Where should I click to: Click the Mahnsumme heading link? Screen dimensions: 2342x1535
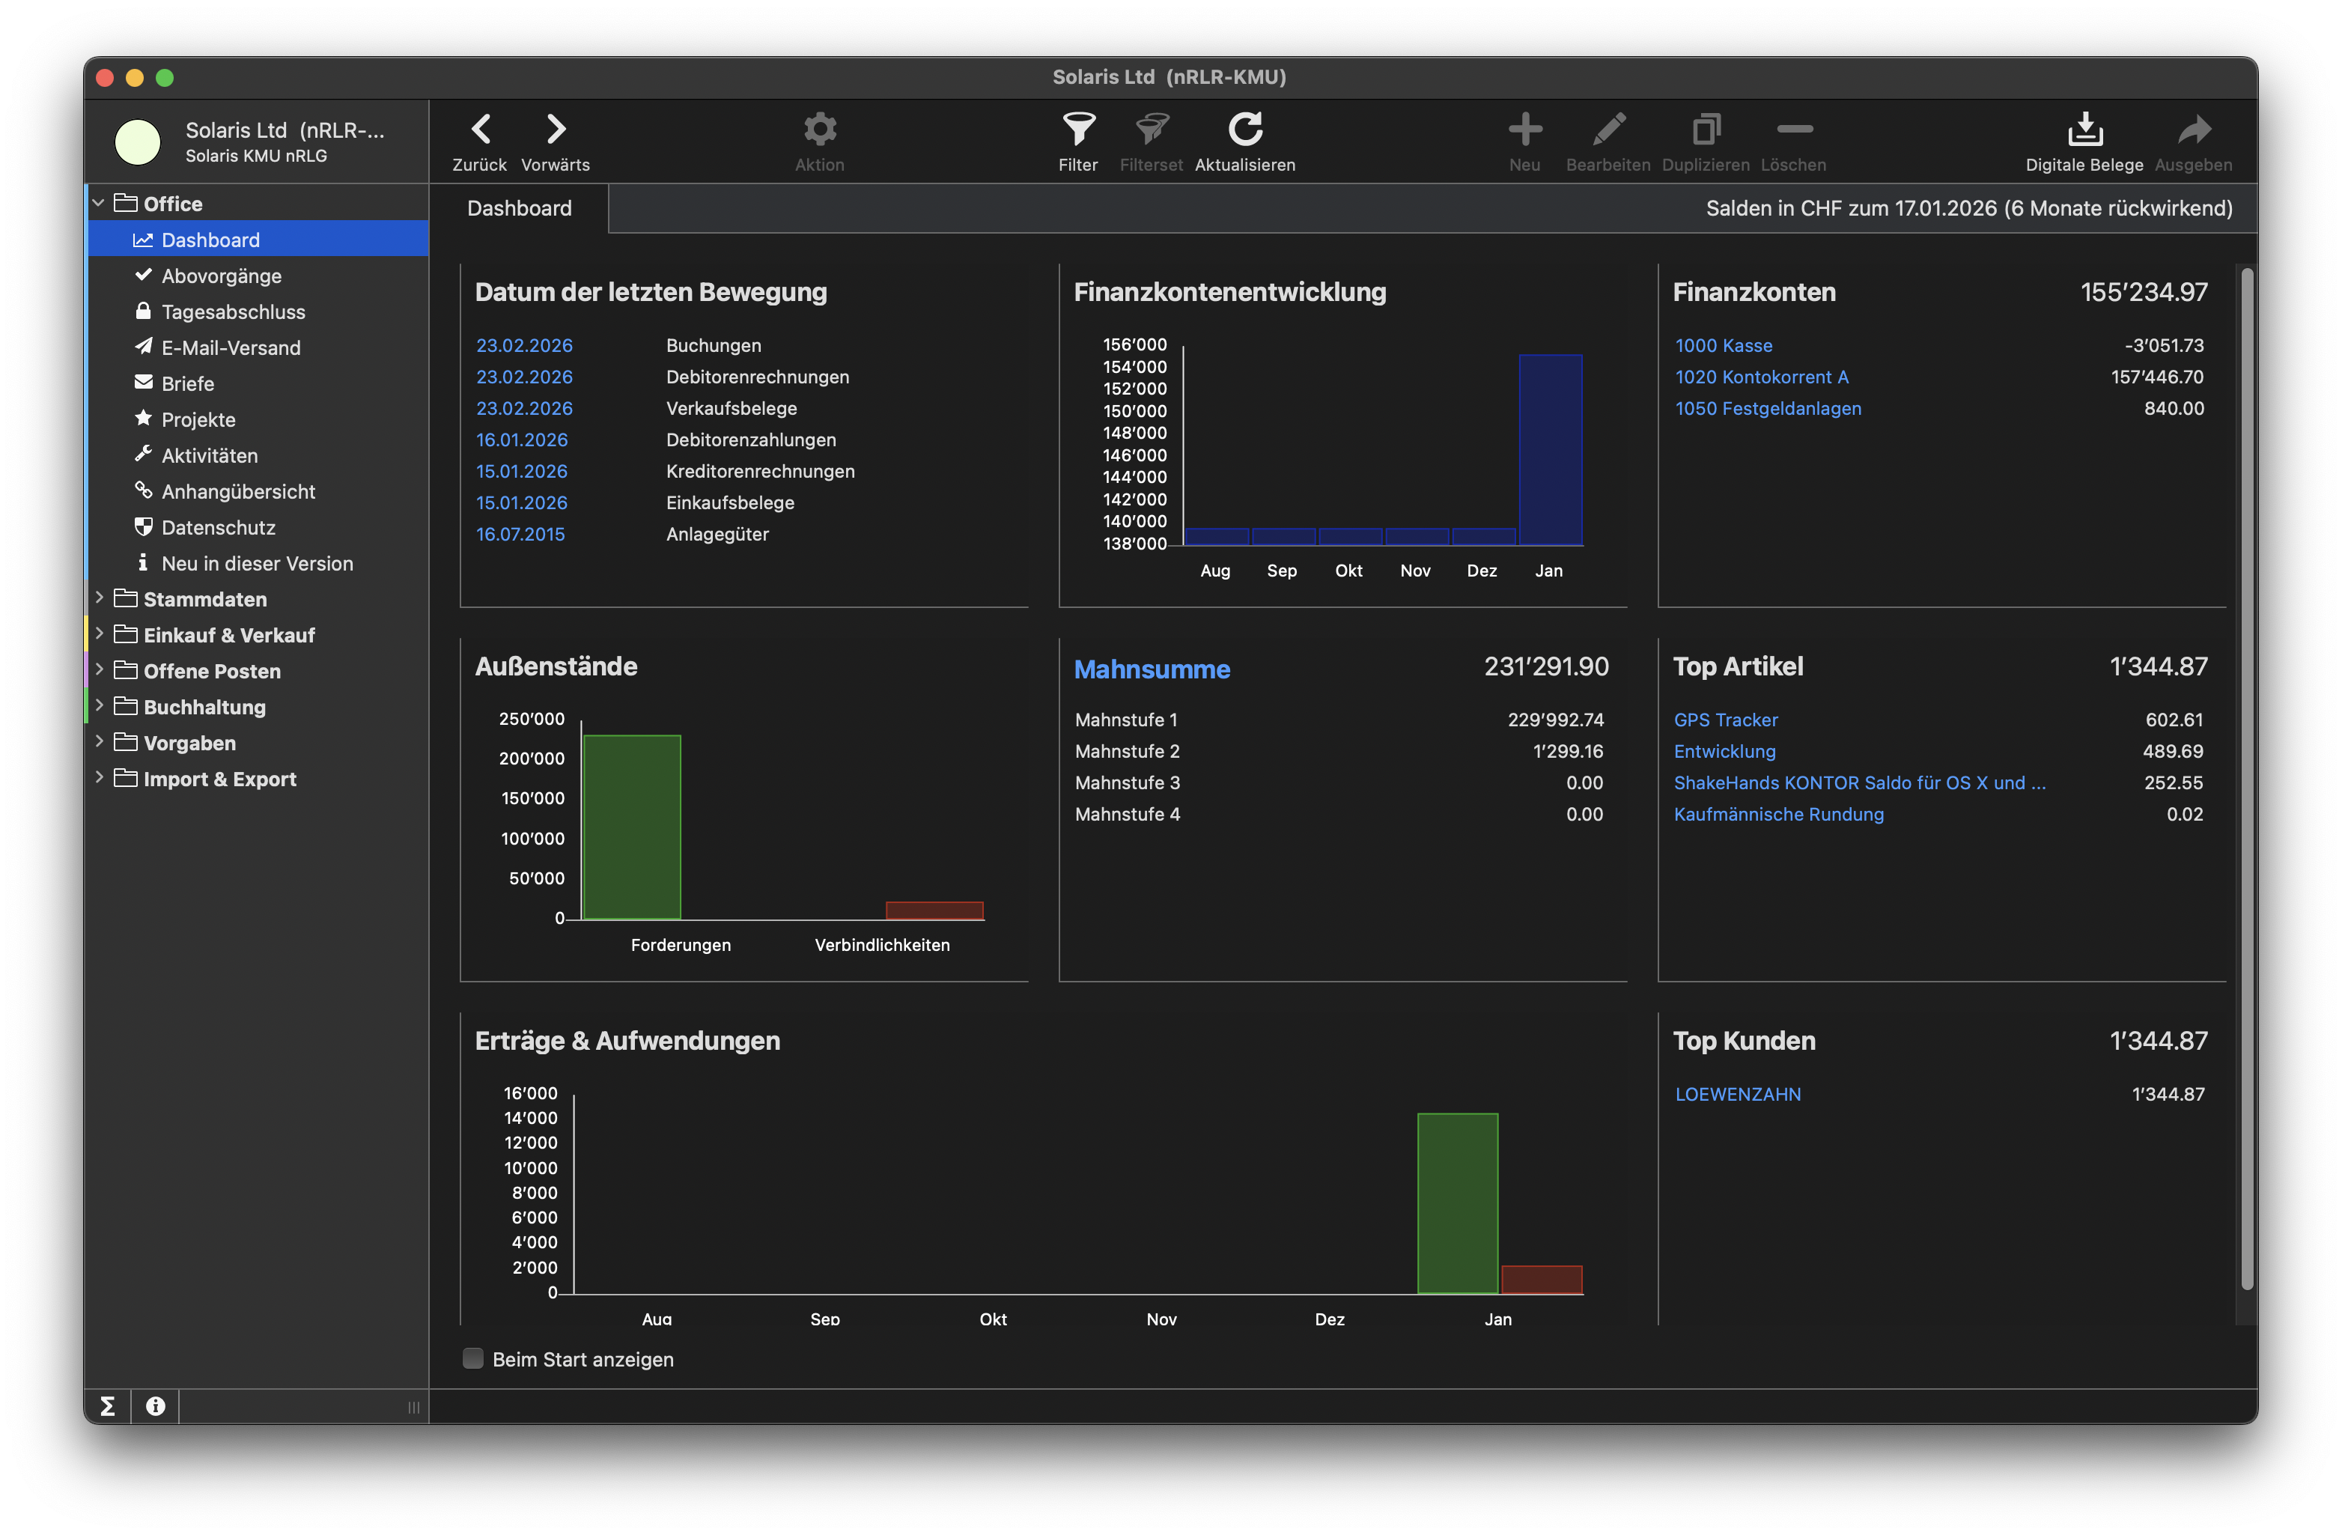[1152, 669]
